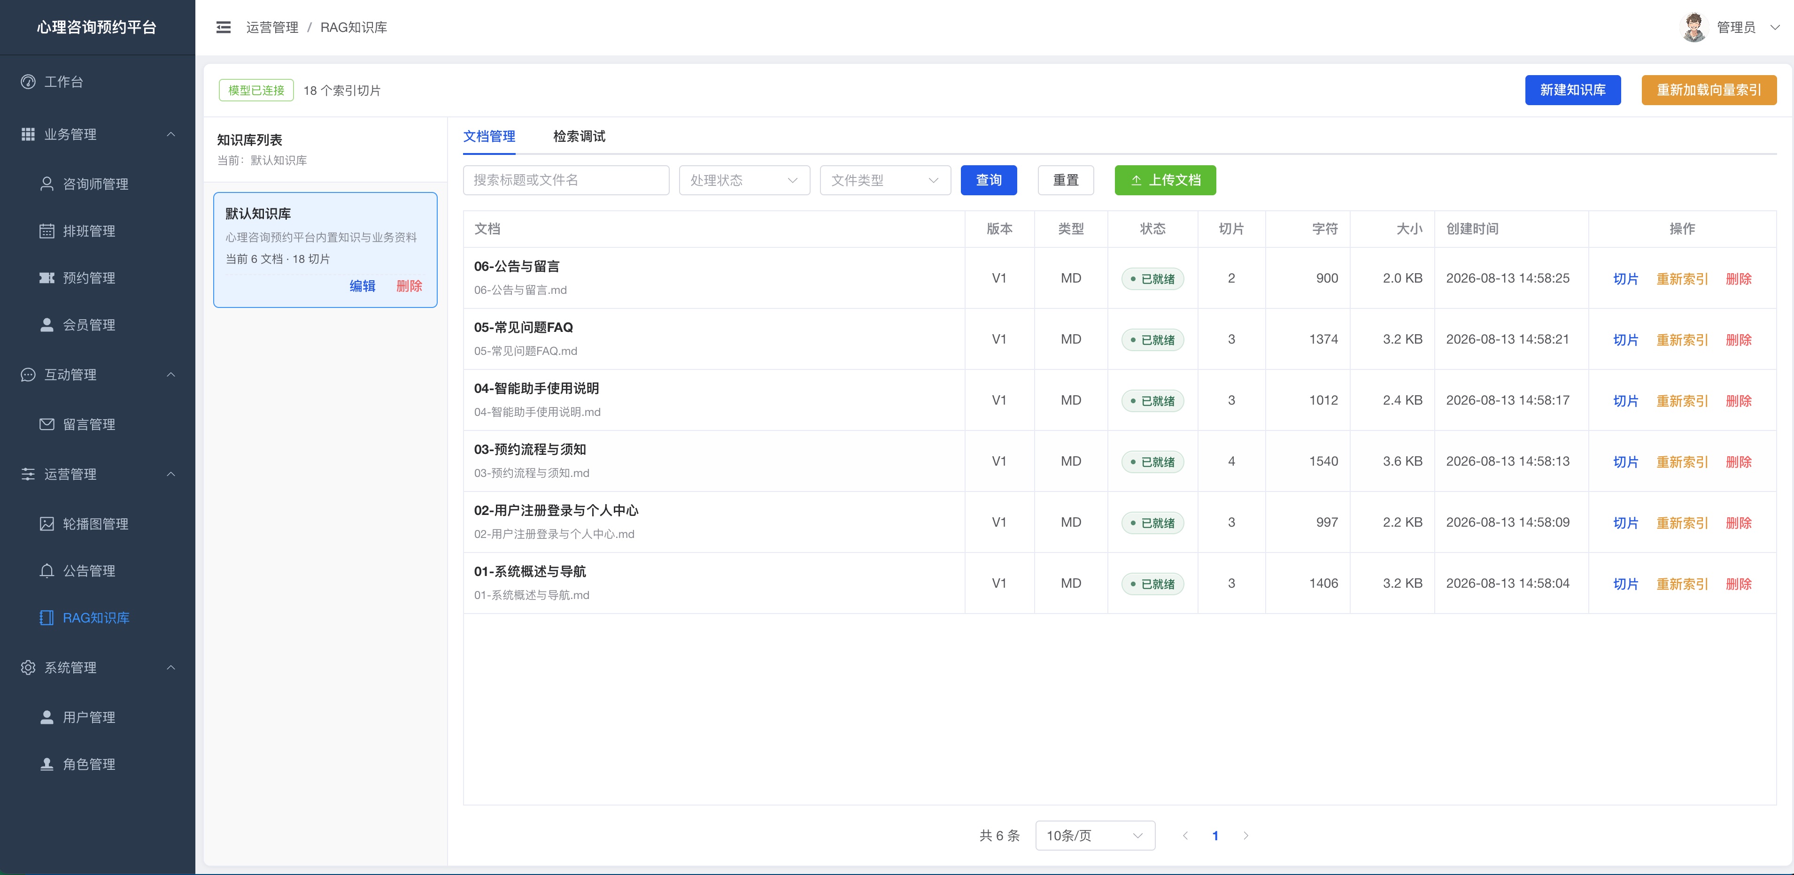Click size value 3.6 KB
Screen dimensions: 1794x875
[1402, 461]
